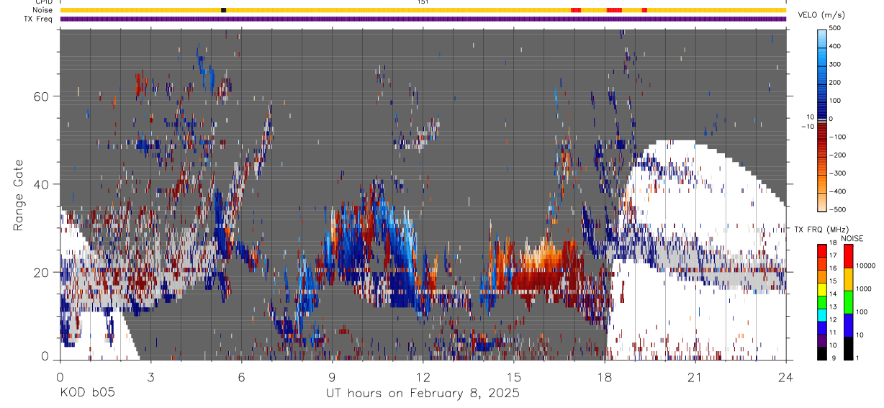Click the x-axis tick label 9
Screen dimensions: 884x408
(x=332, y=378)
